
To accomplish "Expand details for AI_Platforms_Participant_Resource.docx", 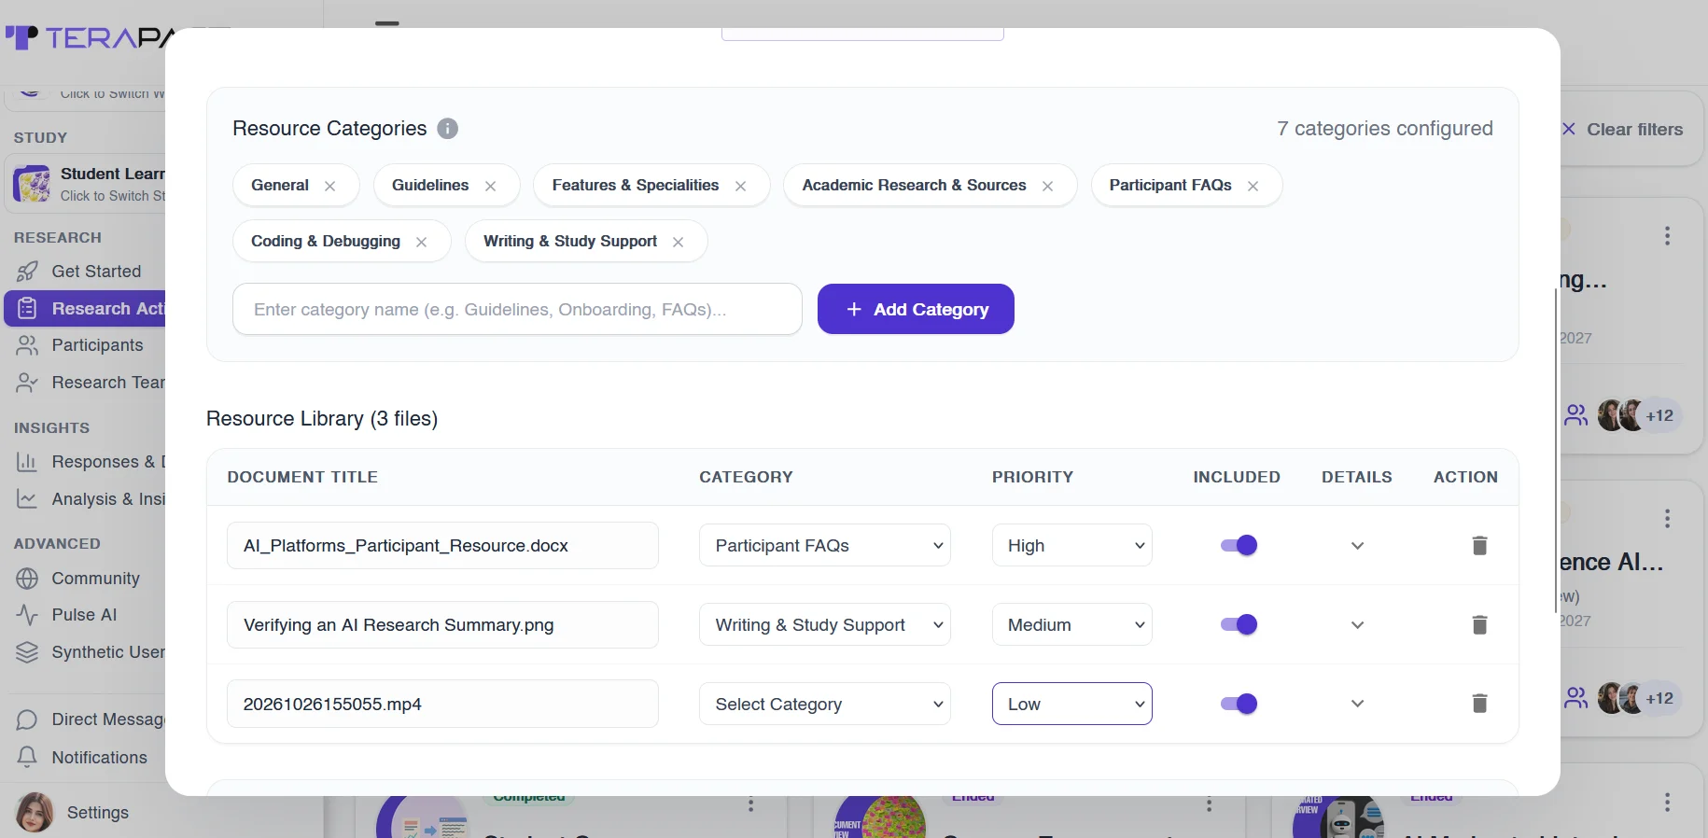I will point(1357,546).
